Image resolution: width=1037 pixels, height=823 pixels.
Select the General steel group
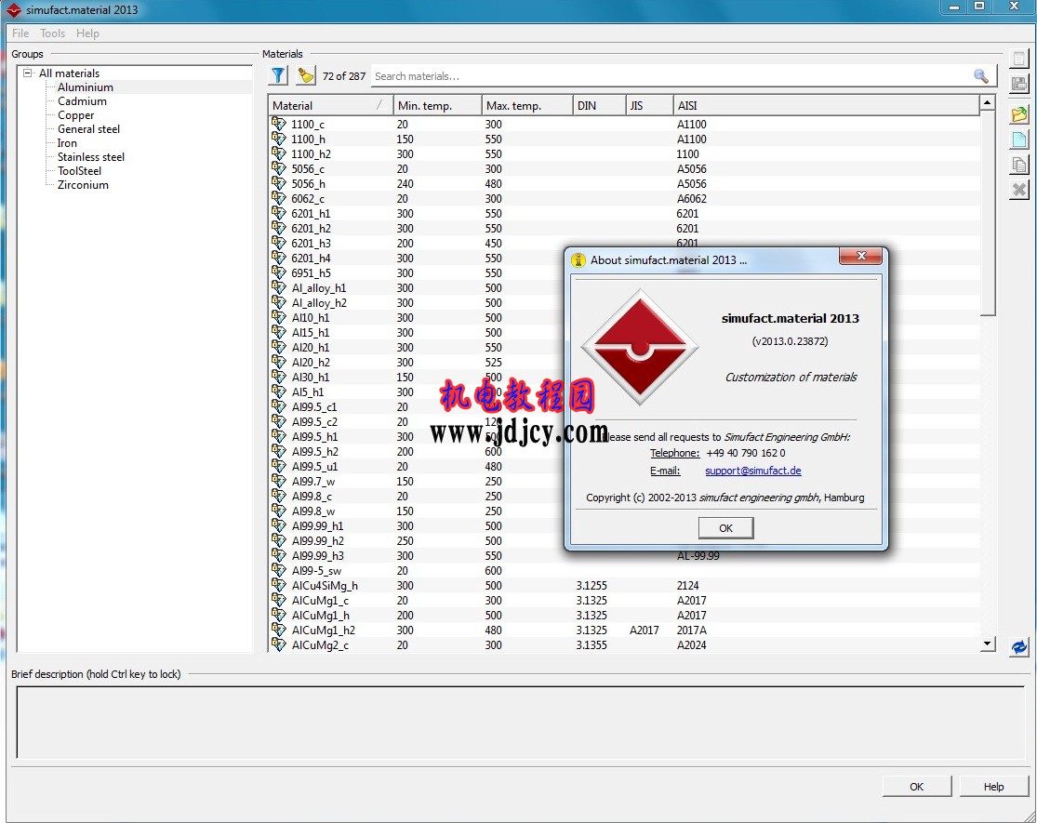(x=88, y=129)
